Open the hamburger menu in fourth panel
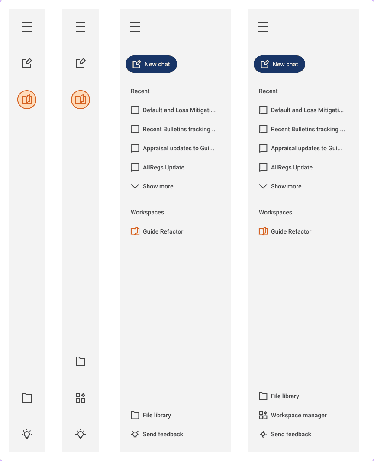374x461 pixels. tap(263, 27)
